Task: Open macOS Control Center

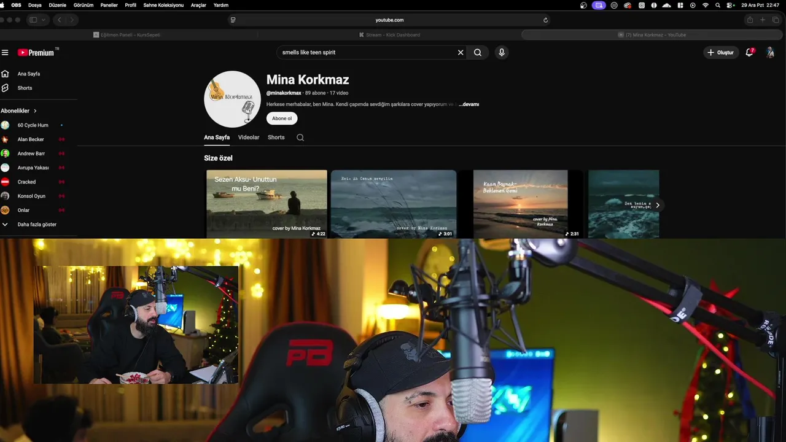Action: (x=730, y=5)
